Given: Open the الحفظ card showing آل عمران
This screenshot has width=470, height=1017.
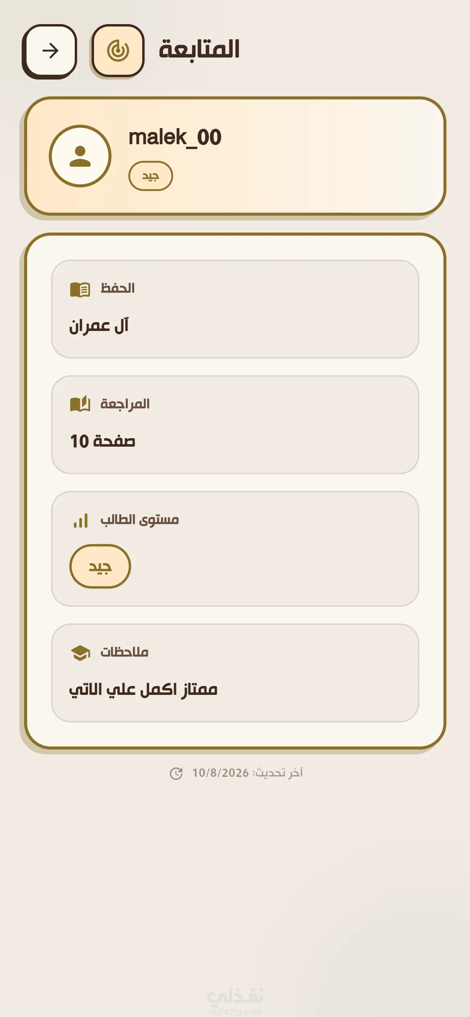Looking at the screenshot, I should [235, 309].
